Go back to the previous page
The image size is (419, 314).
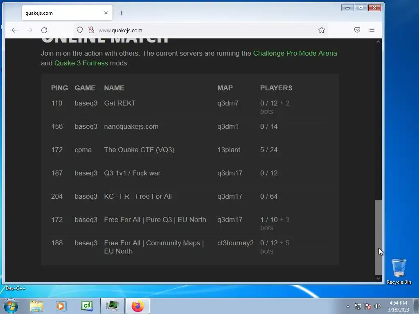click(x=15, y=30)
